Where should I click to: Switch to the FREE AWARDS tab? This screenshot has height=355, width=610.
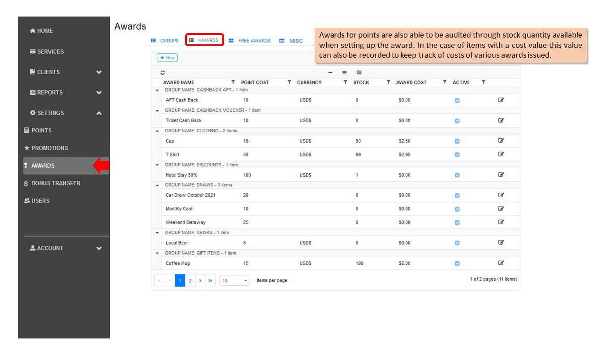click(x=250, y=41)
